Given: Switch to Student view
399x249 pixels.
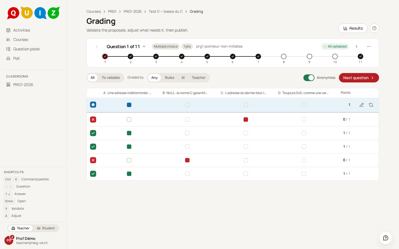Looking at the screenshot, I should [x=46, y=228].
